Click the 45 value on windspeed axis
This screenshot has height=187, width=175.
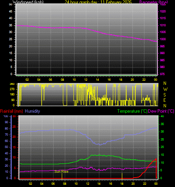pyautogui.click(x=11, y=11)
